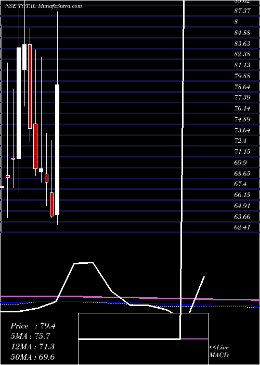Screen dimensions: 260x365
Task: Select the 79.88 axis value
Action: click(242, 76)
